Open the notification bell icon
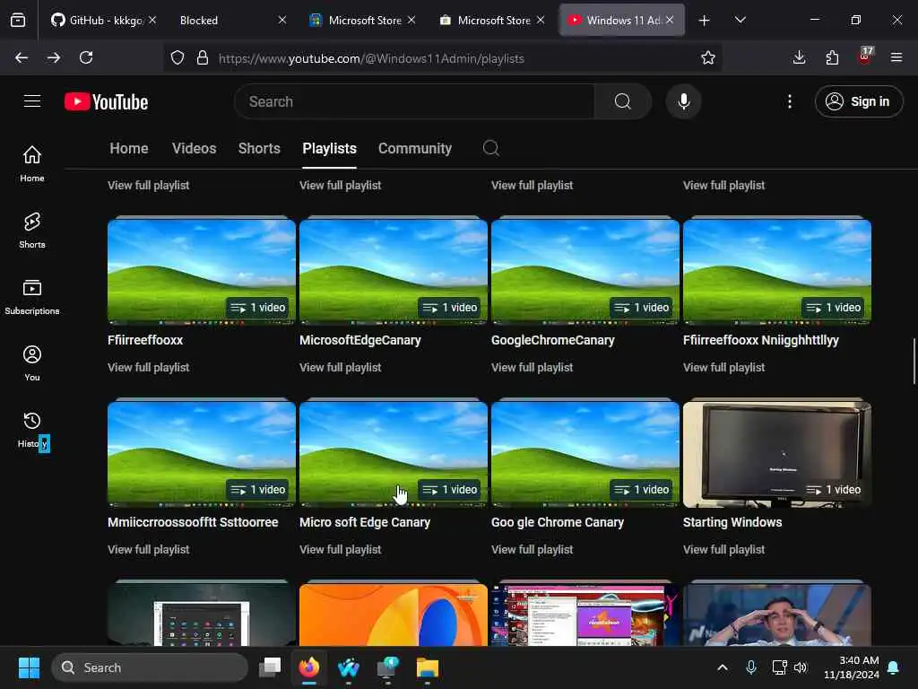The height and width of the screenshot is (689, 918). pos(894,667)
